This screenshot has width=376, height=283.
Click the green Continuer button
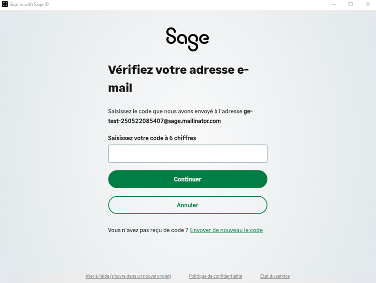(x=188, y=179)
